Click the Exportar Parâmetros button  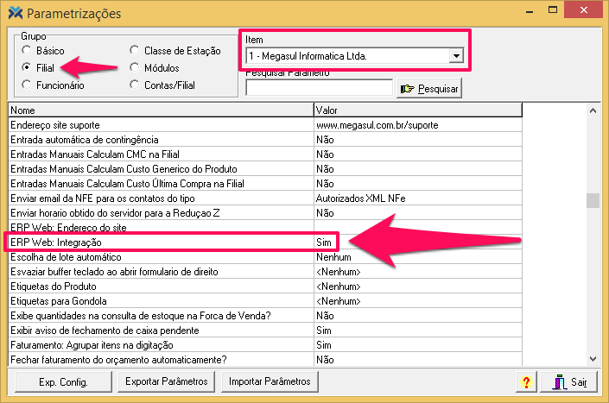pos(167,381)
